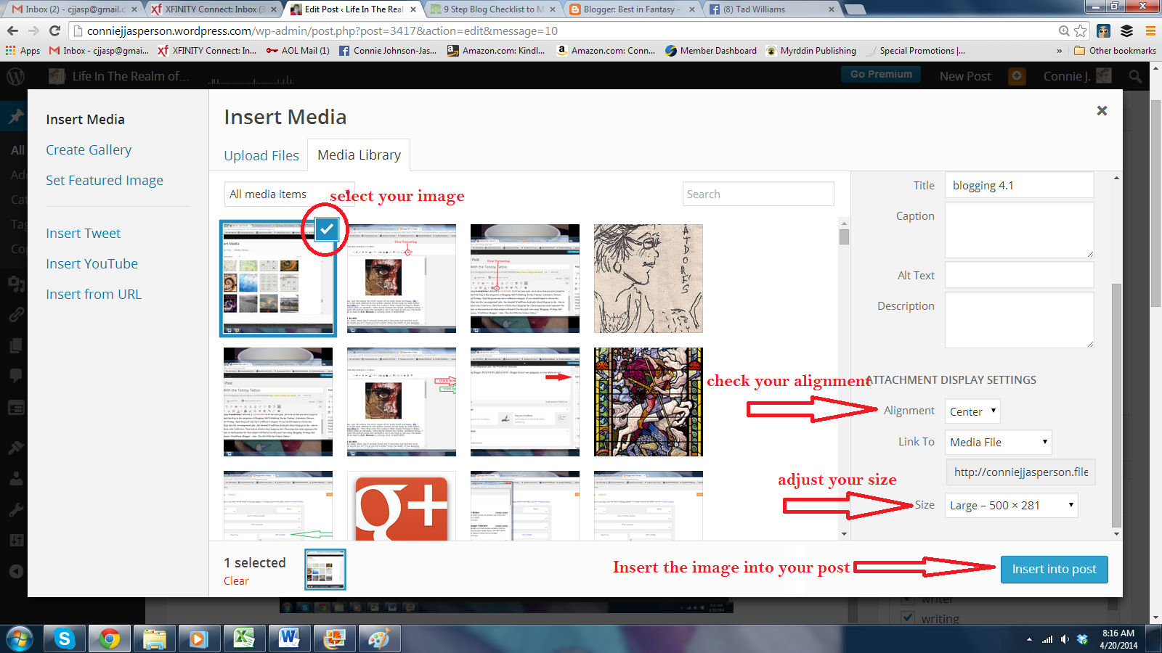This screenshot has width=1162, height=653.
Task: Click the Chrome icon in the taskbar
Action: point(110,638)
